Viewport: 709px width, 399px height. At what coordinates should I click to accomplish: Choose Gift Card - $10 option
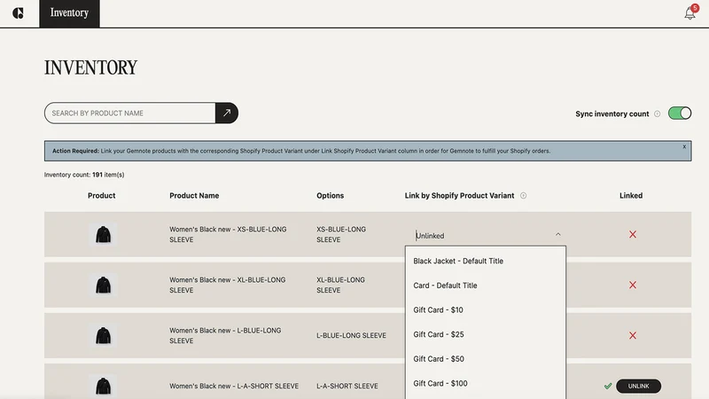(x=485, y=309)
